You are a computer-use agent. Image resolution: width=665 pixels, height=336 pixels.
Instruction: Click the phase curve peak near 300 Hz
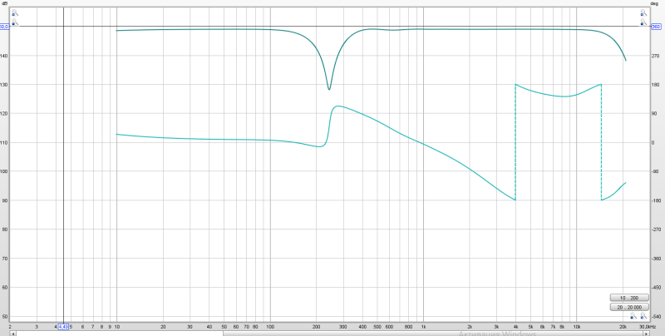338,106
